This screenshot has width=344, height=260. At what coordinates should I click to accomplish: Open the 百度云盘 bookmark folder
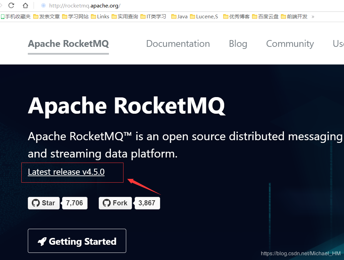tap(265, 17)
